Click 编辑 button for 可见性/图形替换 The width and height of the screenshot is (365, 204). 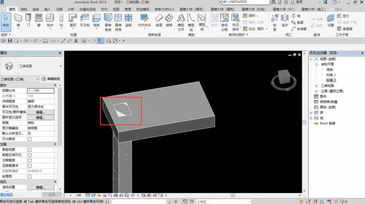coord(40,112)
